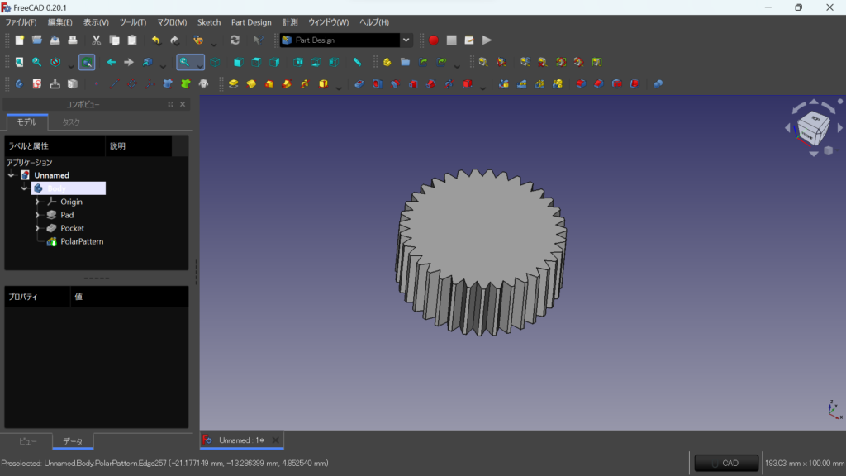Click the Hole feature icon
The width and height of the screenshot is (846, 476).
click(x=377, y=83)
